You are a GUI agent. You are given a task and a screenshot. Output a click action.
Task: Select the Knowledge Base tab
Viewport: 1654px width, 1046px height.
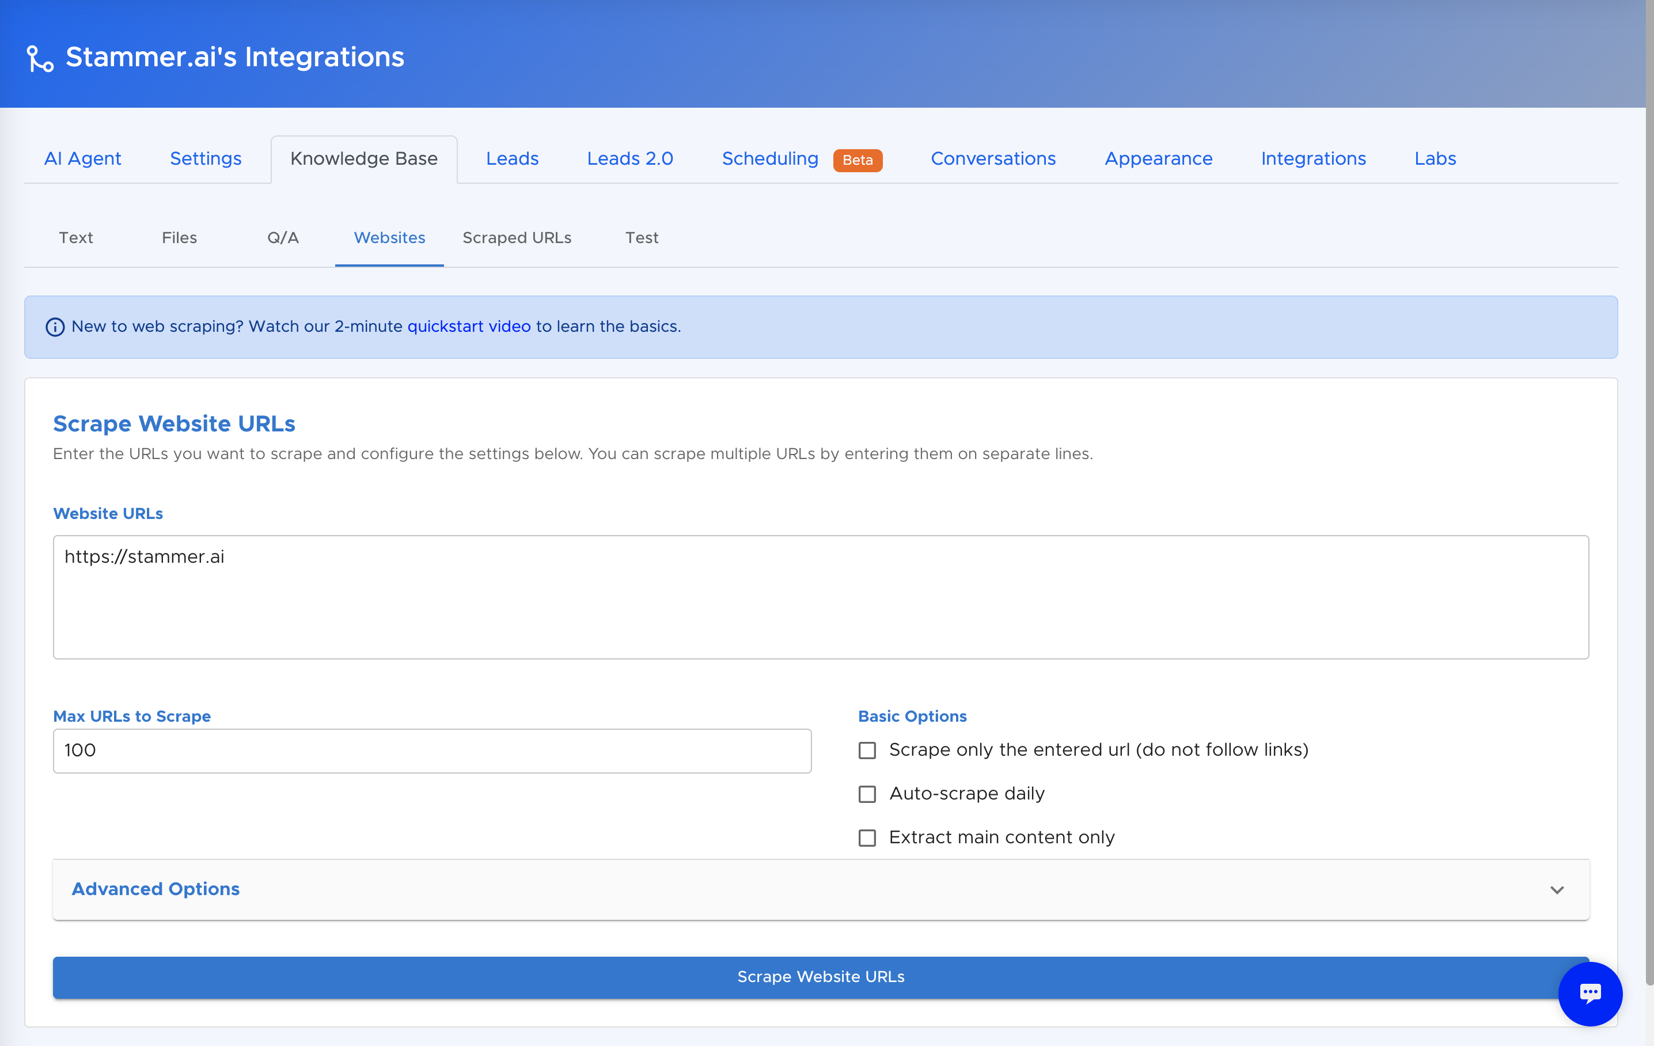click(x=364, y=158)
